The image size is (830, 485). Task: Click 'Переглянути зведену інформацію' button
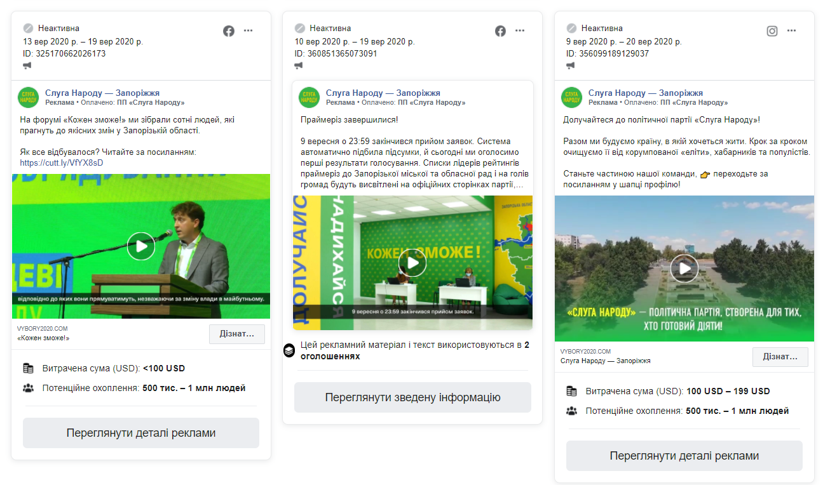click(412, 397)
